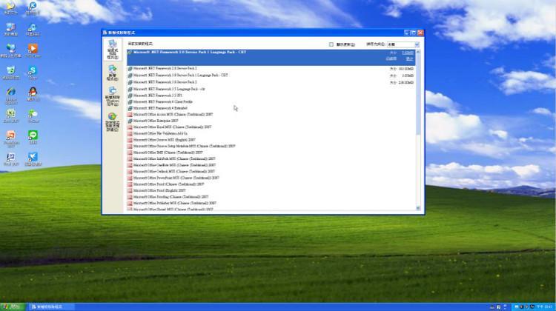Click the program list scrollbar up arrow
Screen dimensions: 556x311
coord(418,52)
